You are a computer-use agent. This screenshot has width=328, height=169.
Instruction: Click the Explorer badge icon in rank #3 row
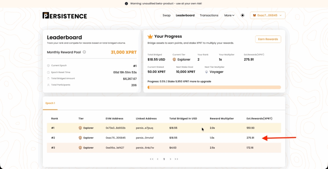(x=80, y=148)
